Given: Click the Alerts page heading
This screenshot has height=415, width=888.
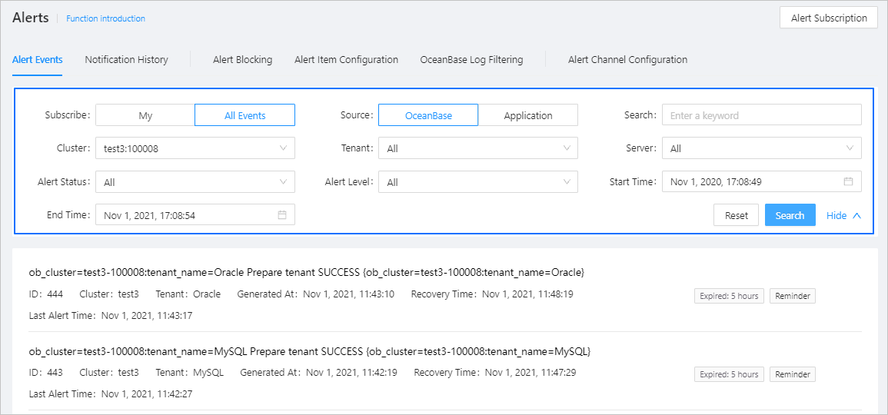Looking at the screenshot, I should click(x=32, y=18).
